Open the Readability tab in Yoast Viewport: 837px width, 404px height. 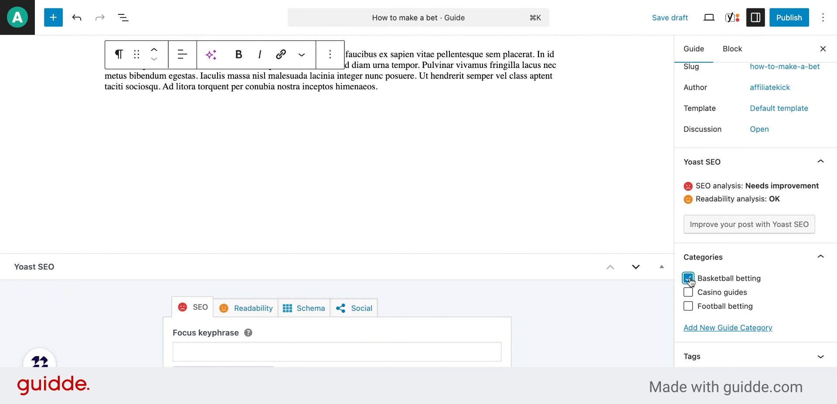pyautogui.click(x=246, y=308)
